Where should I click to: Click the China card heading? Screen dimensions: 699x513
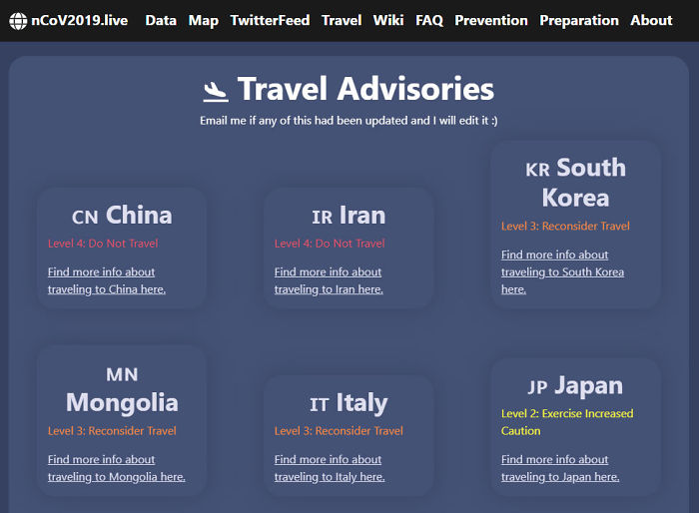122,216
